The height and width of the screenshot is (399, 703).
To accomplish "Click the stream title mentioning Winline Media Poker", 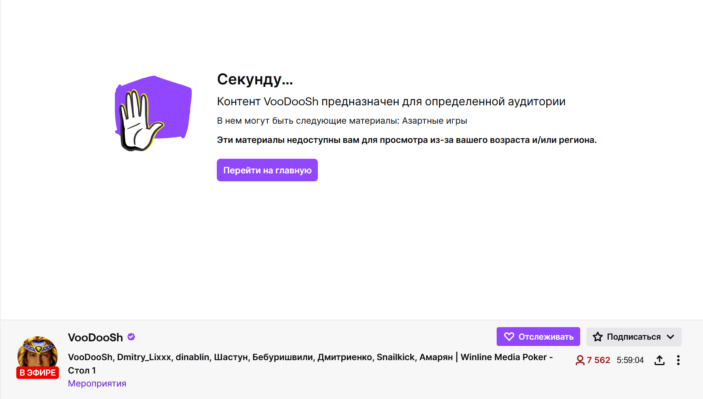I will coord(310,363).
